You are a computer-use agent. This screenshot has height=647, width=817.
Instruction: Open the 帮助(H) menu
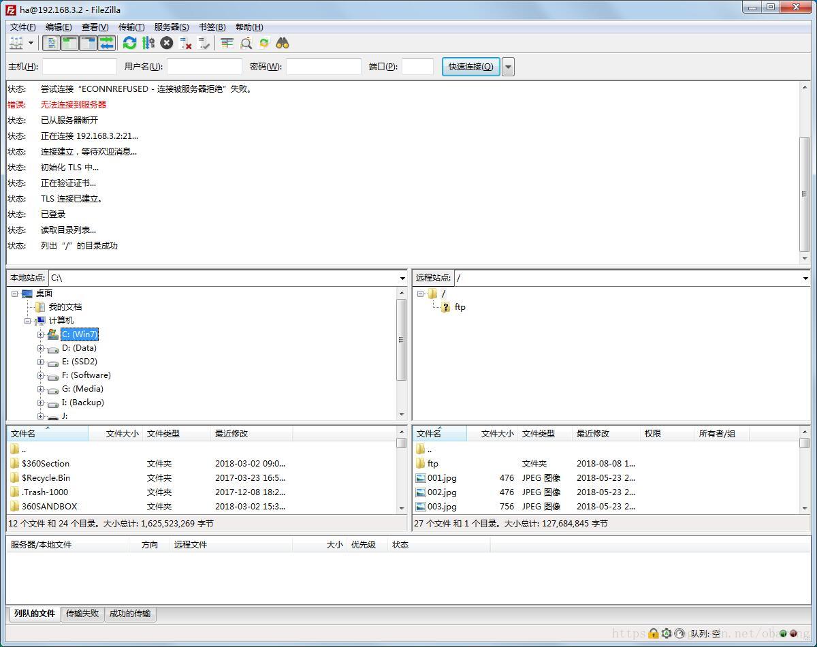pos(249,27)
